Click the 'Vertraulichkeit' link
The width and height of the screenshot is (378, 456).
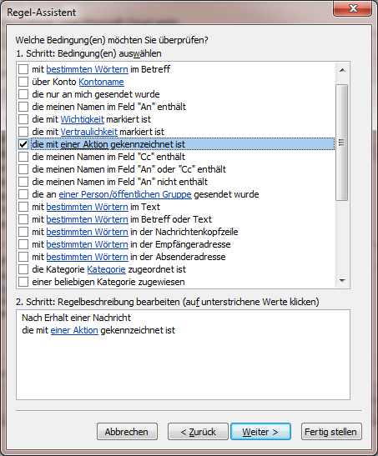(89, 132)
